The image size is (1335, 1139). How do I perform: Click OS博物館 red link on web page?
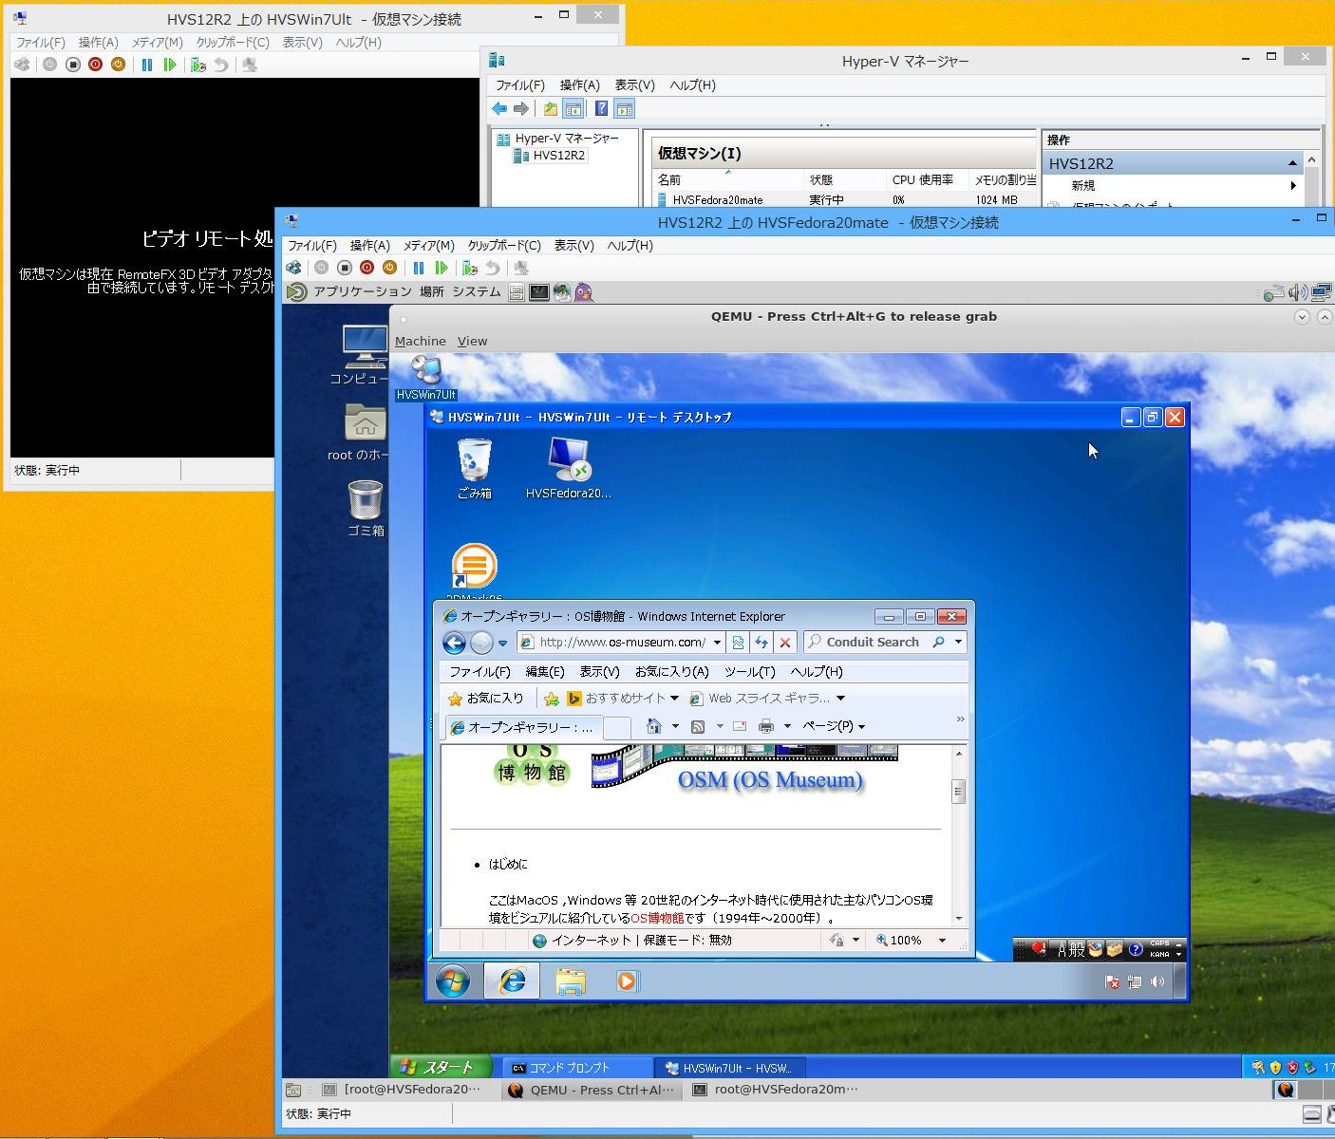657,918
